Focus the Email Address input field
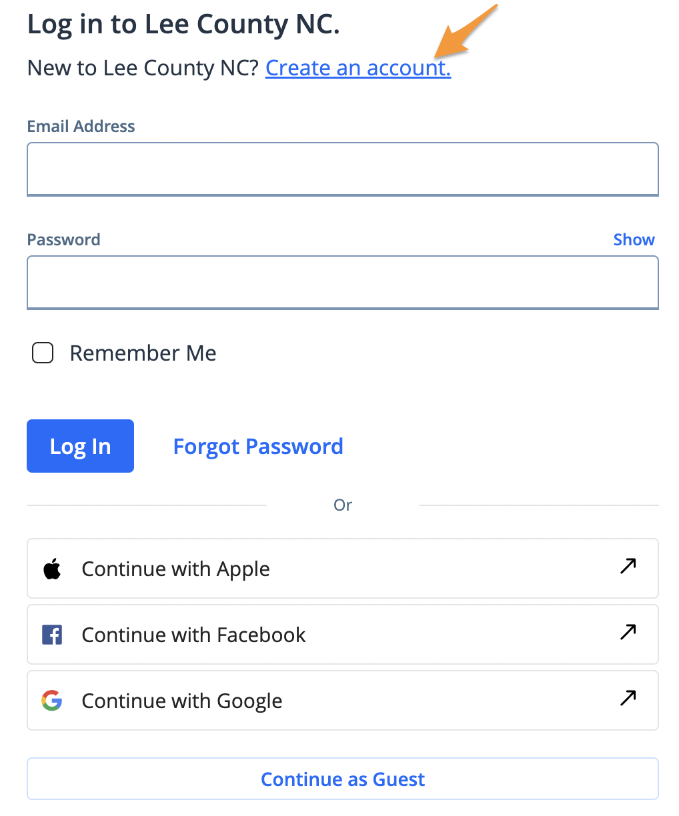Image resolution: width=679 pixels, height=816 pixels. point(343,169)
